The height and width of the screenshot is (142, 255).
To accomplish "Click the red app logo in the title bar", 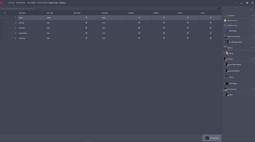I will 2,3.
